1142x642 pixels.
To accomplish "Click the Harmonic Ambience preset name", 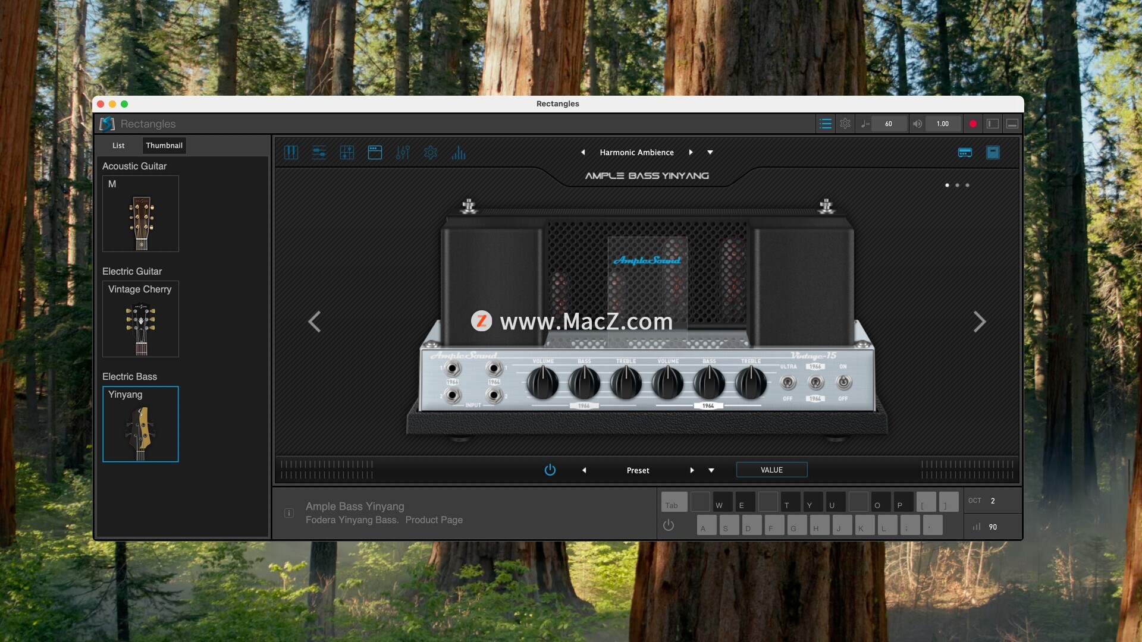I will [x=636, y=153].
